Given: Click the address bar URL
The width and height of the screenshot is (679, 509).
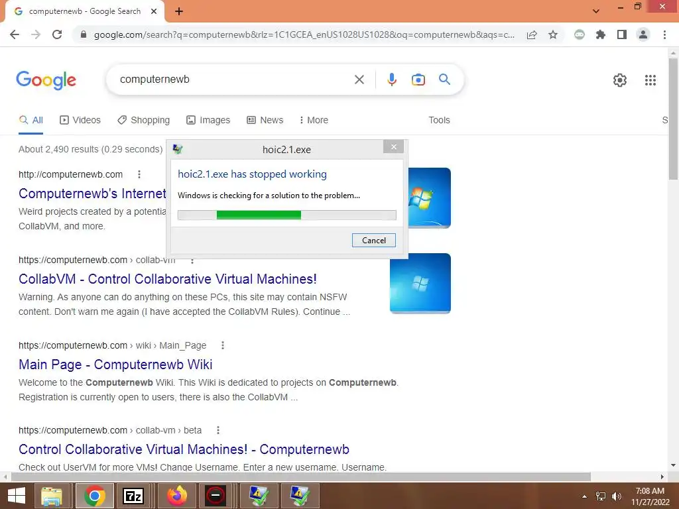Looking at the screenshot, I should point(304,34).
